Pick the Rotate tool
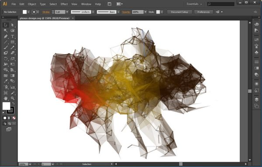The width and height of the screenshot is (262, 167). 6,59
